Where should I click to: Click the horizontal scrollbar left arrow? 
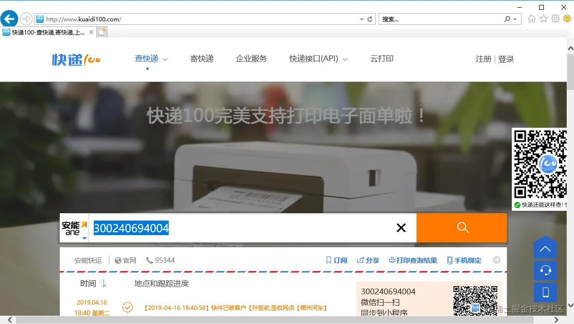10,320
